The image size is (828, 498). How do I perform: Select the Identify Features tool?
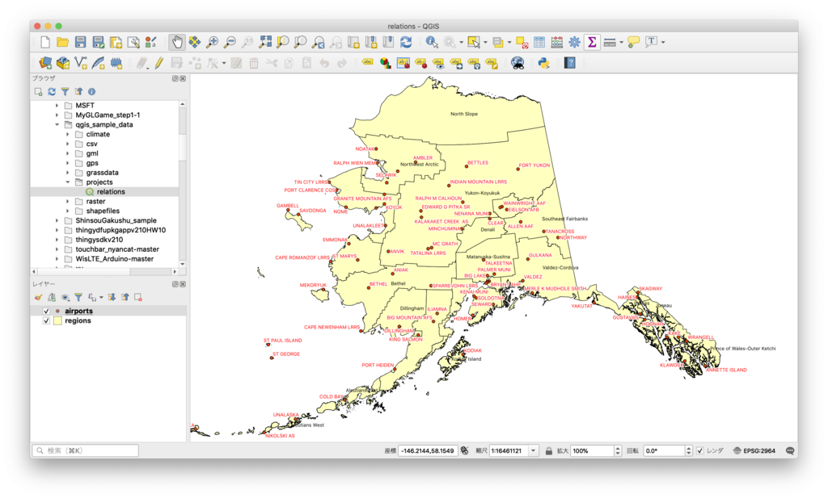[x=432, y=42]
